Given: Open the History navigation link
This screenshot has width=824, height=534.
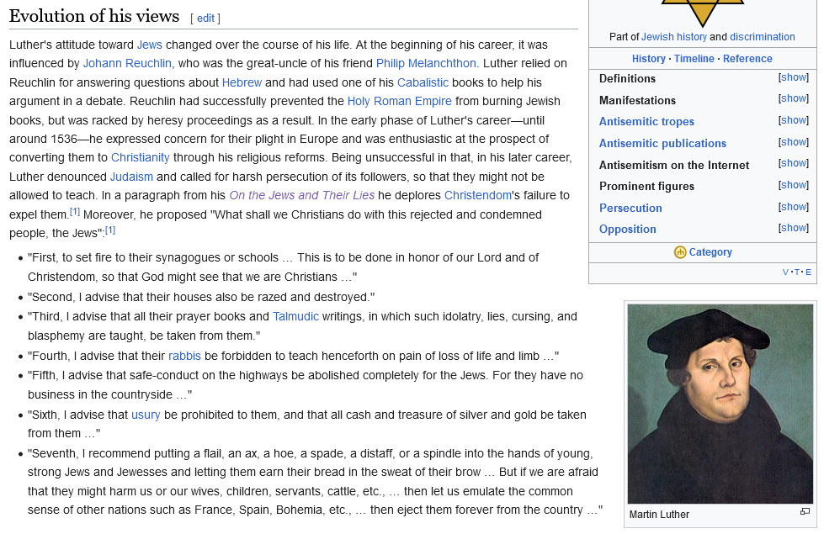Looking at the screenshot, I should click(648, 59).
